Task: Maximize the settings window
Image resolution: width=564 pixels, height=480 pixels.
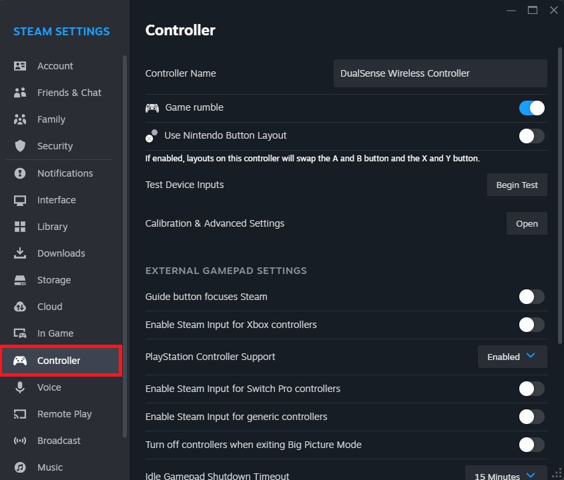Action: (x=533, y=10)
